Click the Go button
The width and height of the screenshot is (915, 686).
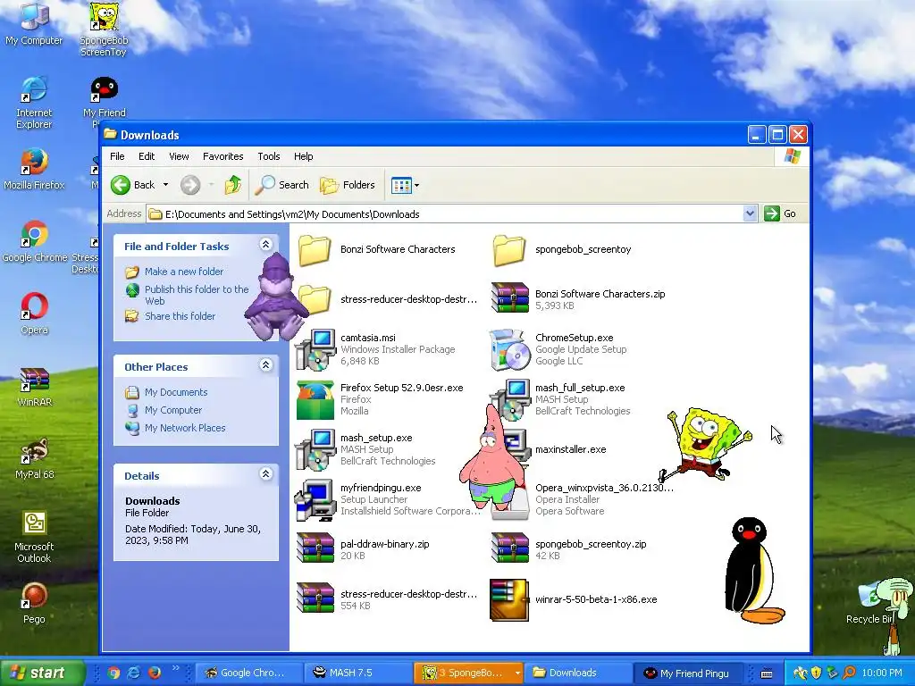(x=780, y=213)
